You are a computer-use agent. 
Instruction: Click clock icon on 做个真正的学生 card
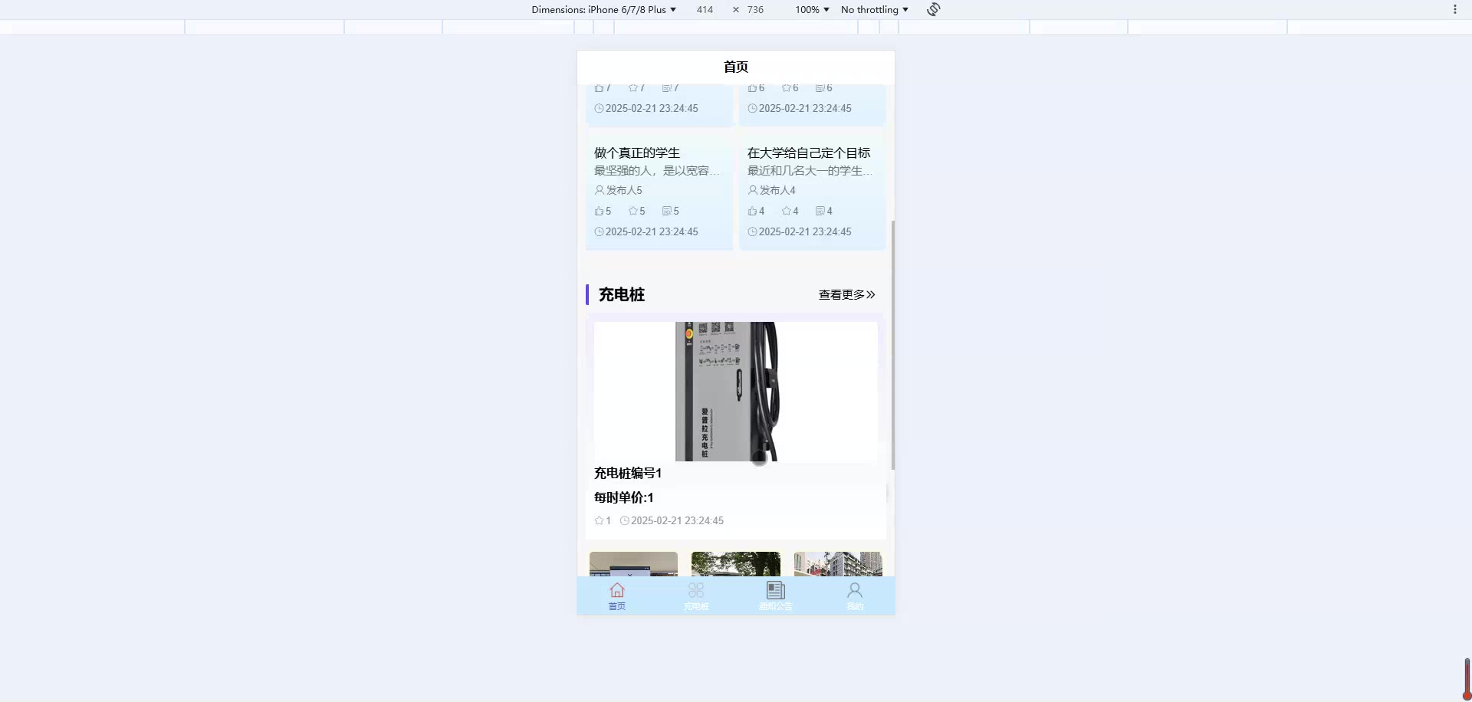(599, 231)
